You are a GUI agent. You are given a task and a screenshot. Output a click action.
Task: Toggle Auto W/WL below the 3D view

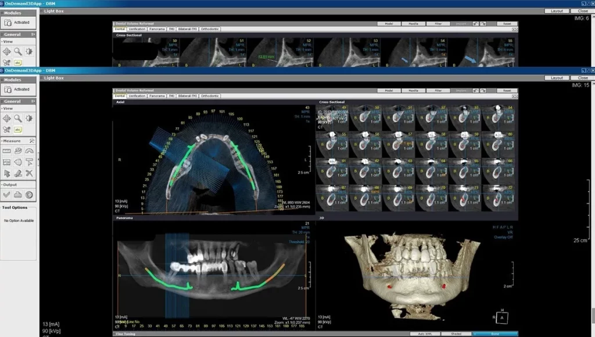tap(424, 334)
